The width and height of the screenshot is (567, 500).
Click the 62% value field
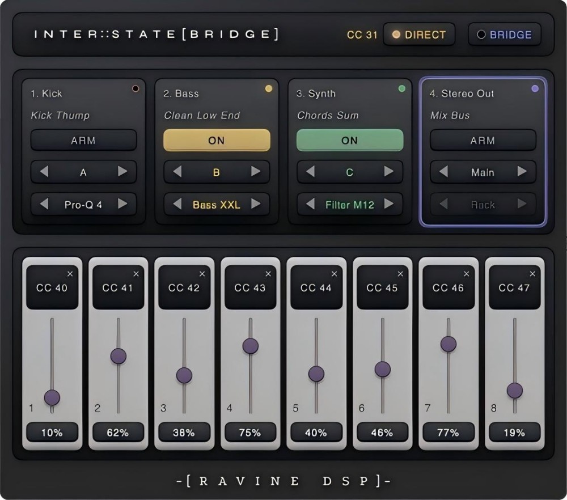point(118,432)
